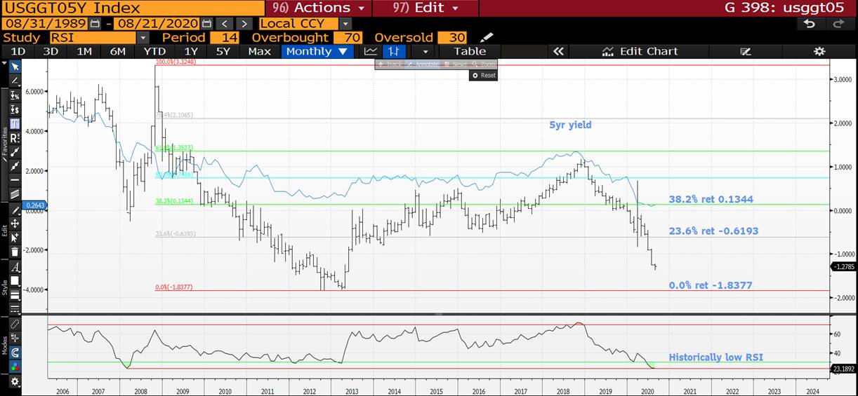Open the Actions menu
The width and height of the screenshot is (858, 396).
(319, 8)
